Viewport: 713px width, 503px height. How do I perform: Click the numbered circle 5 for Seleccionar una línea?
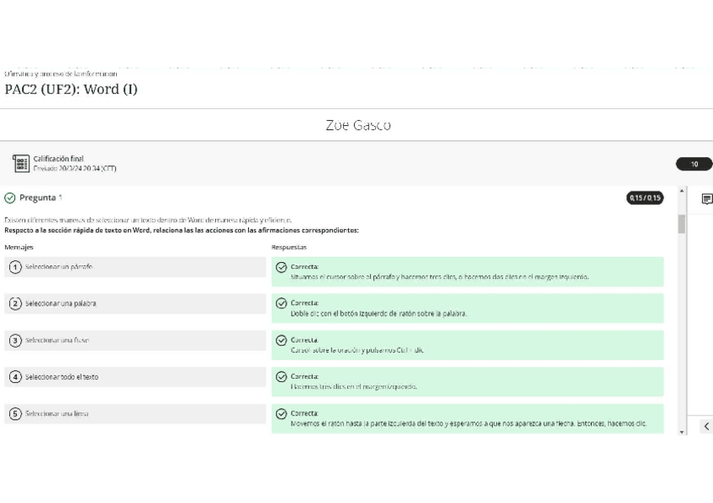pos(15,414)
